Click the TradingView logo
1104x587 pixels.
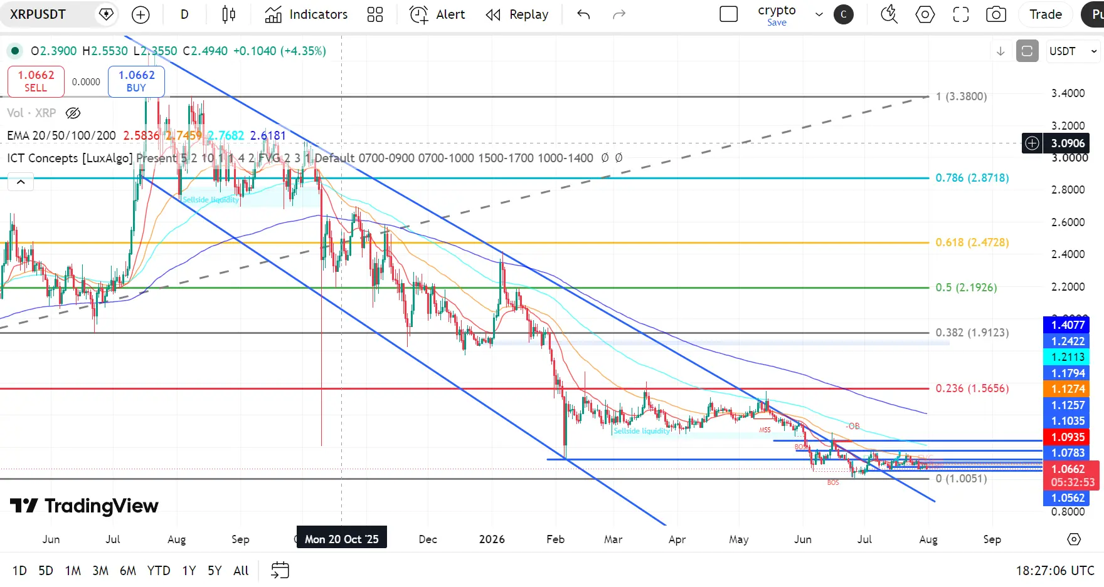tap(84, 506)
